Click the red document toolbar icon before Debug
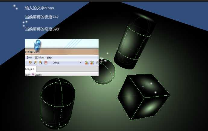The image size is (208, 131). pyautogui.click(x=46, y=62)
